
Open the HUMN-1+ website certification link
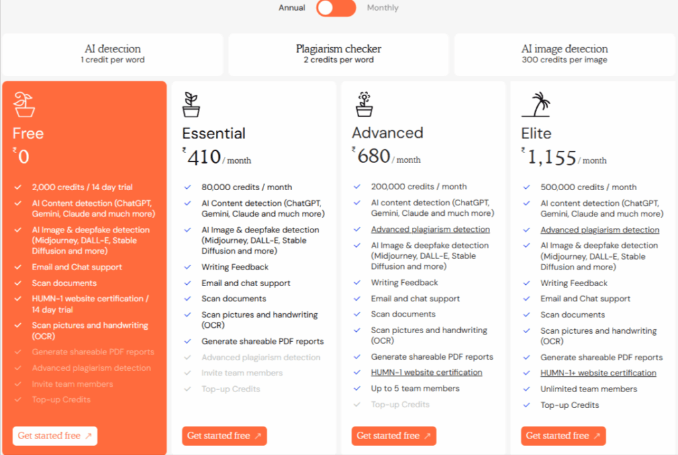click(x=599, y=374)
